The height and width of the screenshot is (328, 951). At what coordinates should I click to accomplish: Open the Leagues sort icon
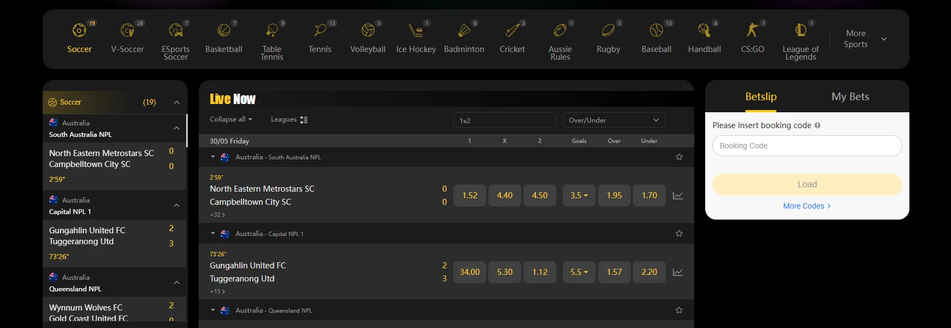304,120
